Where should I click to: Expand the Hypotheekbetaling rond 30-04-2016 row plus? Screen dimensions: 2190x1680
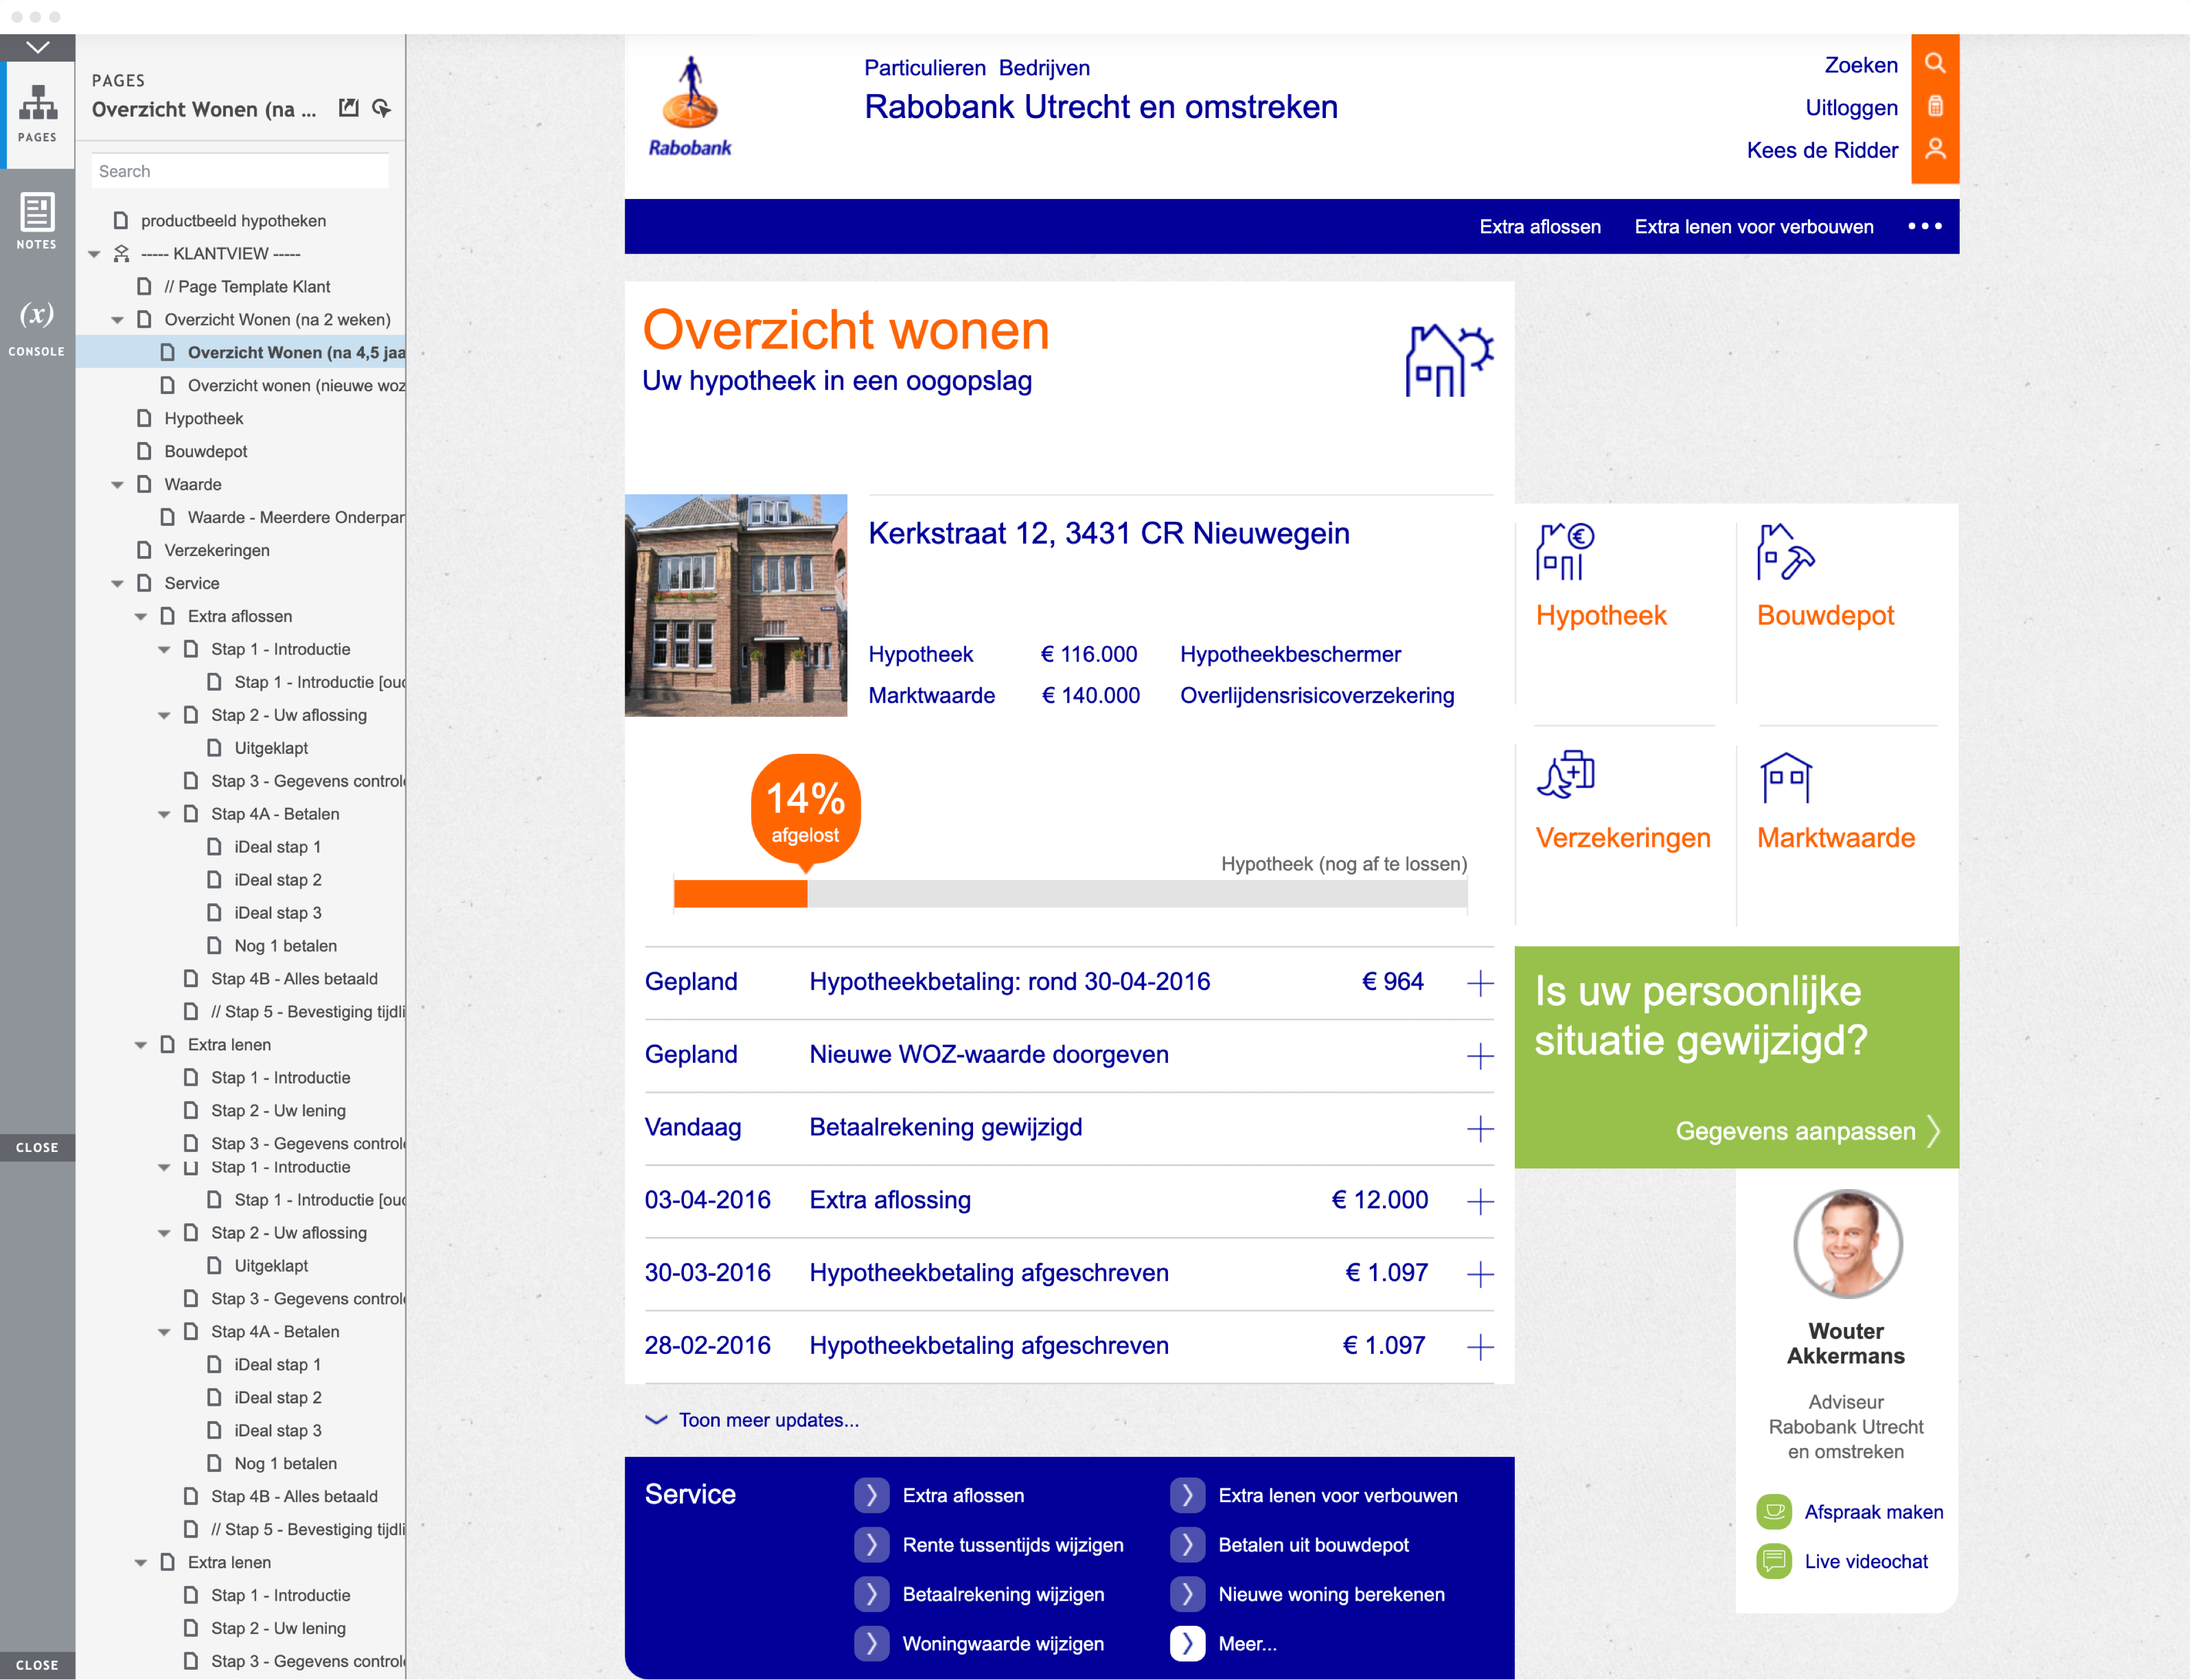pos(1480,983)
